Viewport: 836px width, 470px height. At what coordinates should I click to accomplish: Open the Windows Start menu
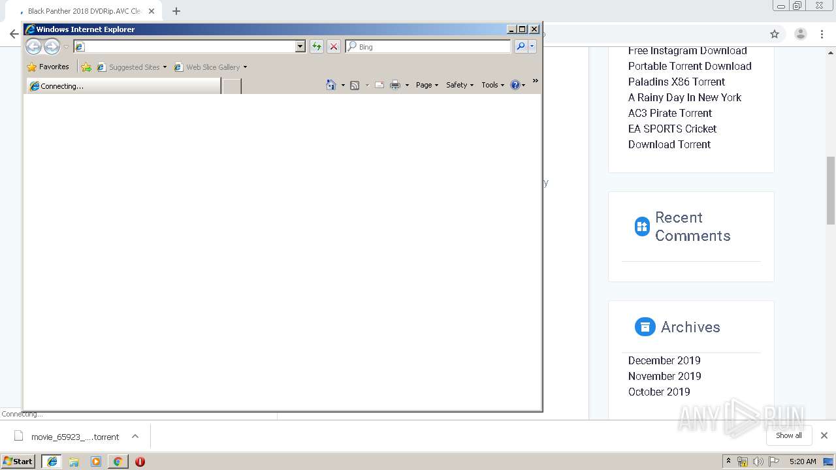pyautogui.click(x=18, y=462)
